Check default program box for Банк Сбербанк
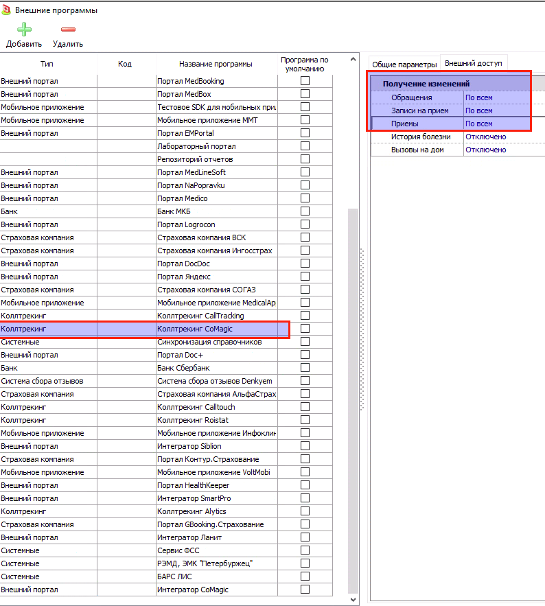545x606 pixels. (x=305, y=368)
